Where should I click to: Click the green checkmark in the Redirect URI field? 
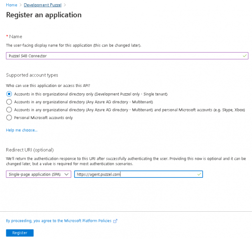(199, 174)
